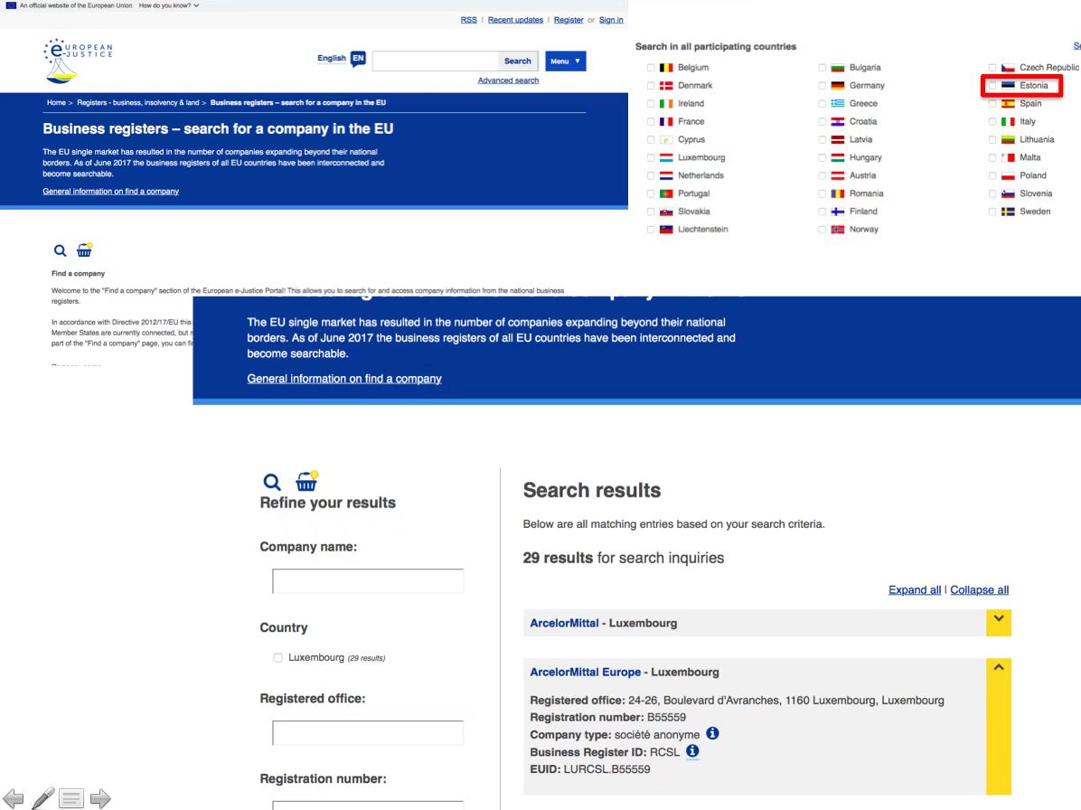Focus the Company name input field

368,581
